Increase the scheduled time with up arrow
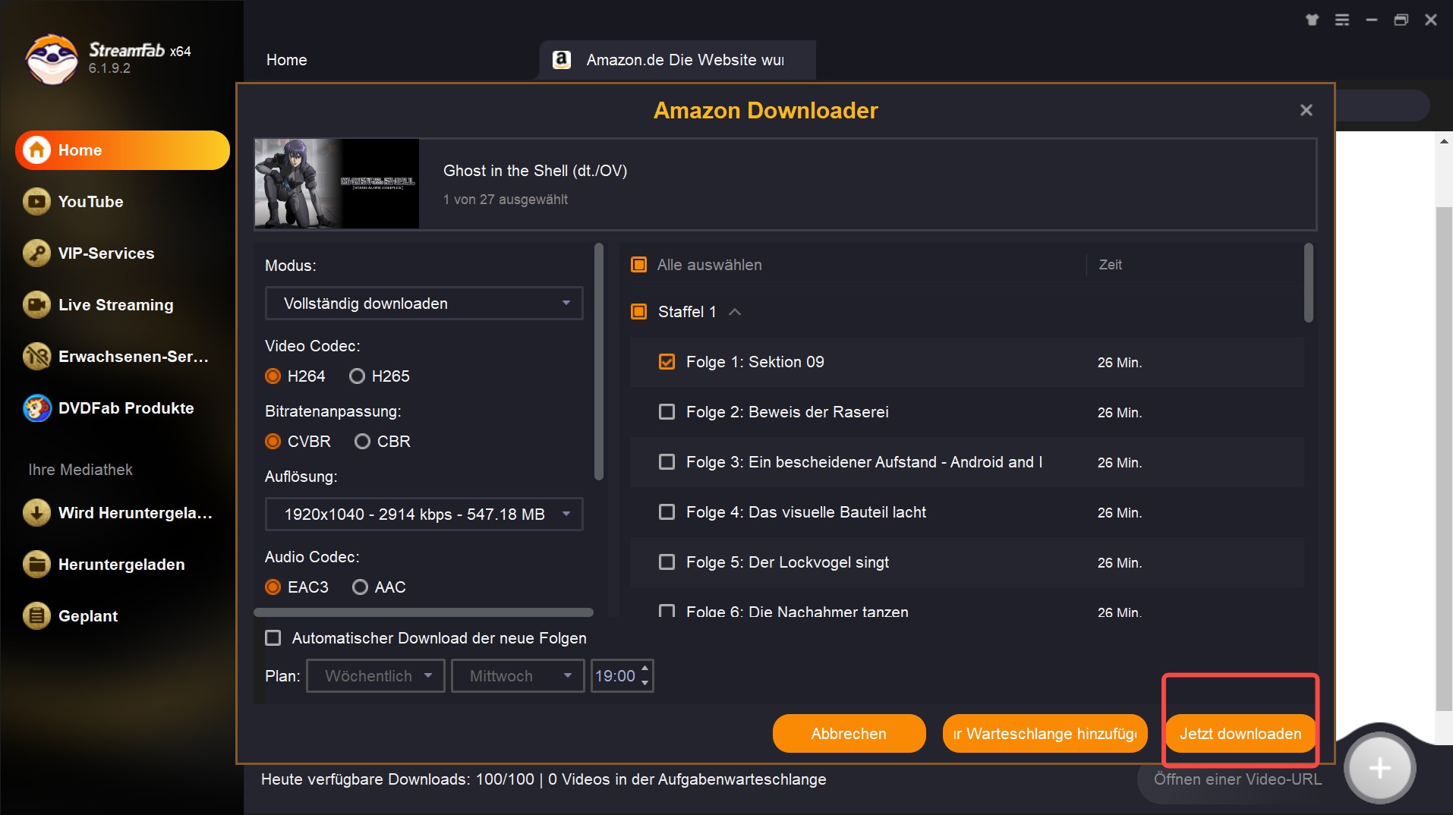This screenshot has width=1453, height=815. pyautogui.click(x=645, y=669)
